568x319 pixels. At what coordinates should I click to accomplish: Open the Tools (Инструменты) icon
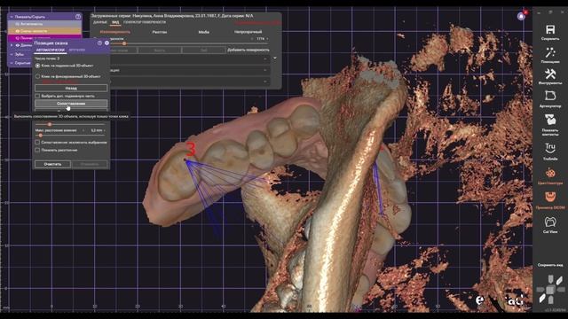[x=550, y=74]
